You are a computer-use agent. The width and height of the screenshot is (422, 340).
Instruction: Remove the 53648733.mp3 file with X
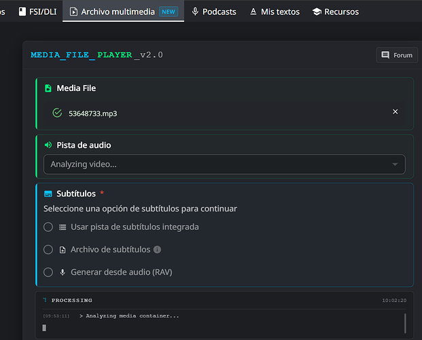click(395, 112)
